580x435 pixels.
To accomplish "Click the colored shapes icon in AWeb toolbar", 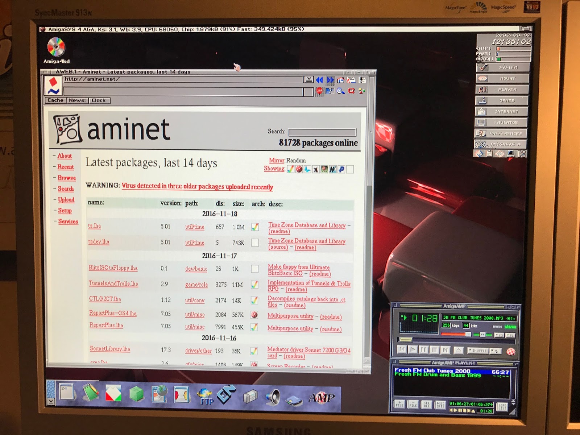I will tap(362, 91).
